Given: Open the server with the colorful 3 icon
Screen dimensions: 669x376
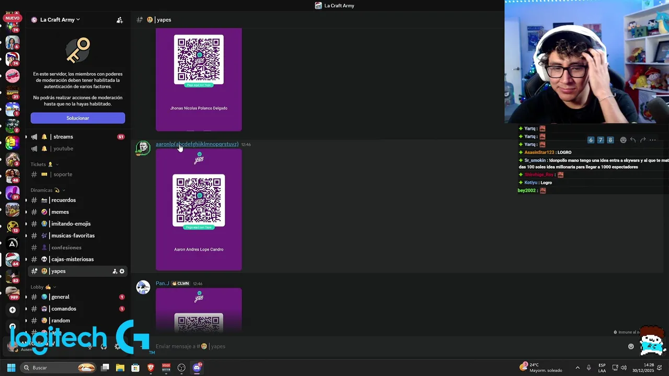Looking at the screenshot, I should click(11, 143).
